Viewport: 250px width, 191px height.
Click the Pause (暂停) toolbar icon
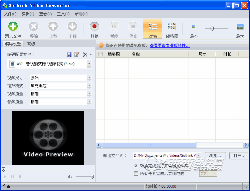coord(114,26)
